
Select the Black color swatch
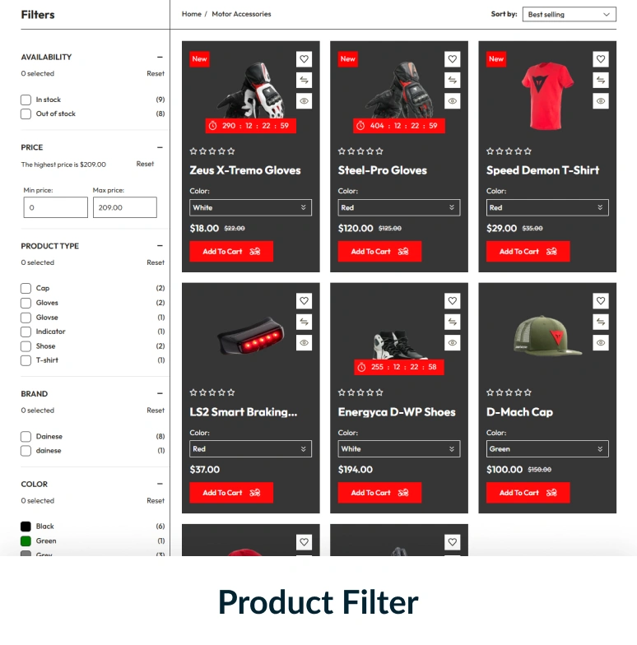26,527
